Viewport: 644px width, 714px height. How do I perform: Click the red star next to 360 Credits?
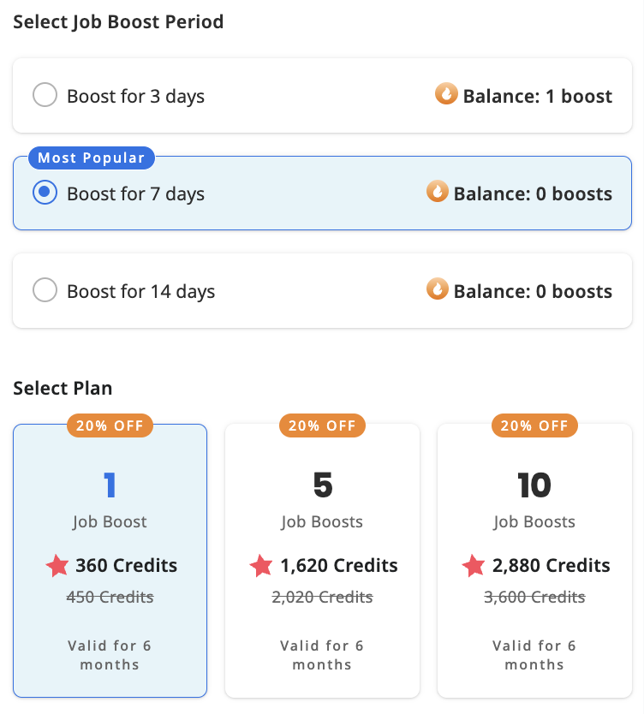click(x=57, y=566)
